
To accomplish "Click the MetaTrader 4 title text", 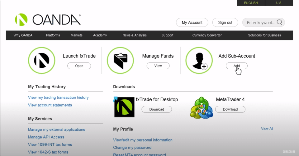I will (x=230, y=99).
